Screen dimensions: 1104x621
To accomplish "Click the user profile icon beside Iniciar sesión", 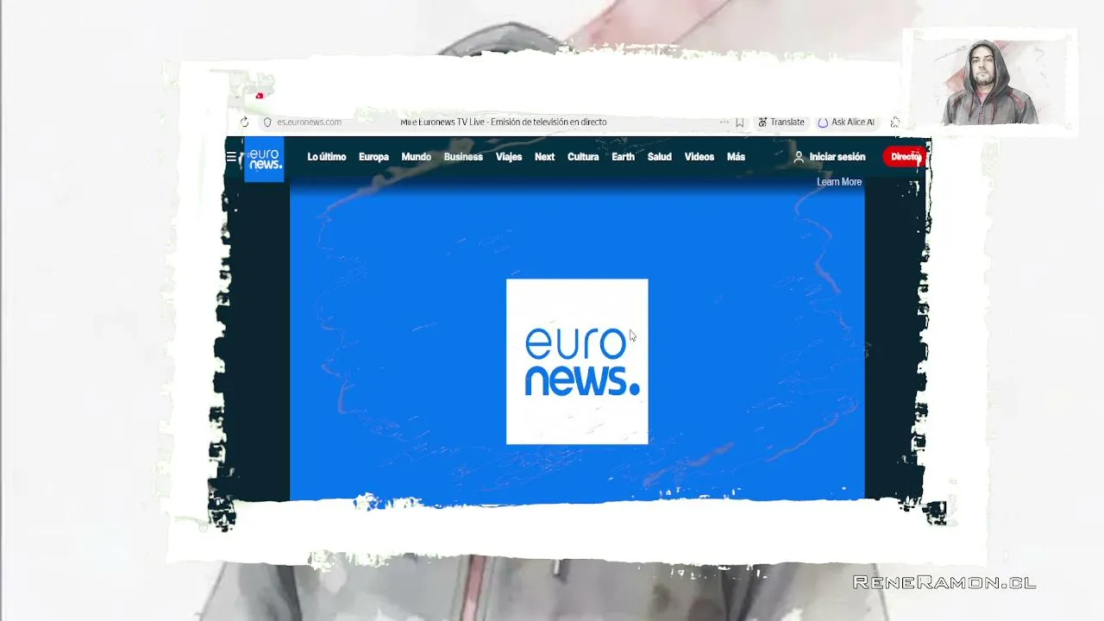I will 799,157.
